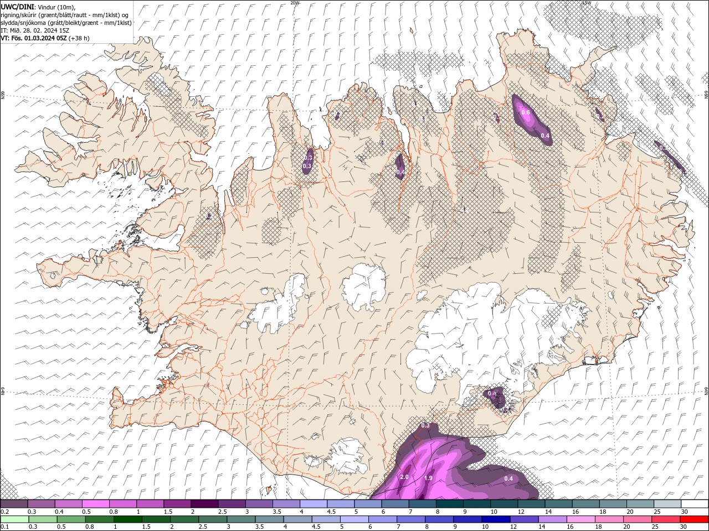Pick the darkest green 1 swatch in the lower legend
This screenshot has width=709, height=531.
click(127, 519)
